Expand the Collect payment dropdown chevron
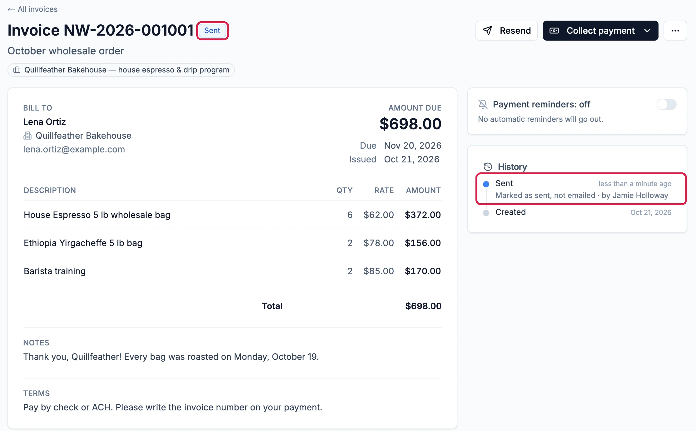The width and height of the screenshot is (696, 431). pyautogui.click(x=647, y=31)
